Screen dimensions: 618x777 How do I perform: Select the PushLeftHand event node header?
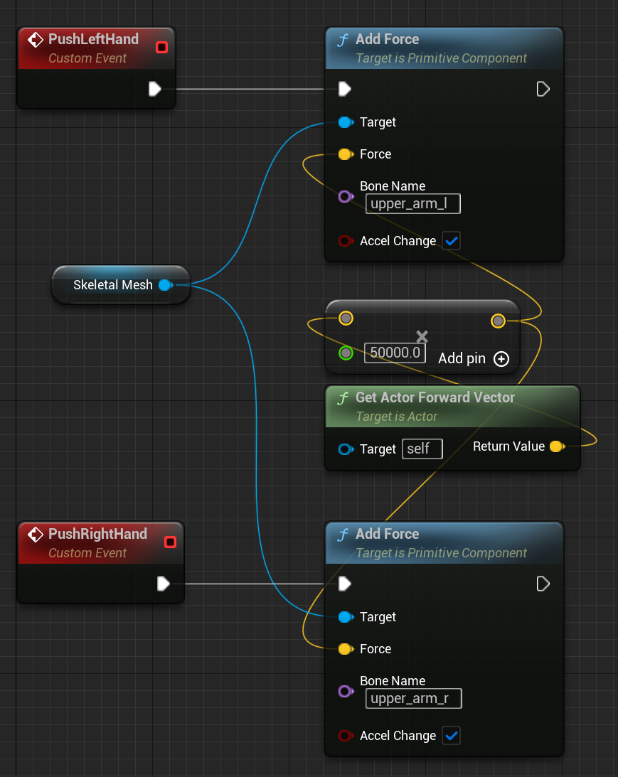click(x=92, y=40)
